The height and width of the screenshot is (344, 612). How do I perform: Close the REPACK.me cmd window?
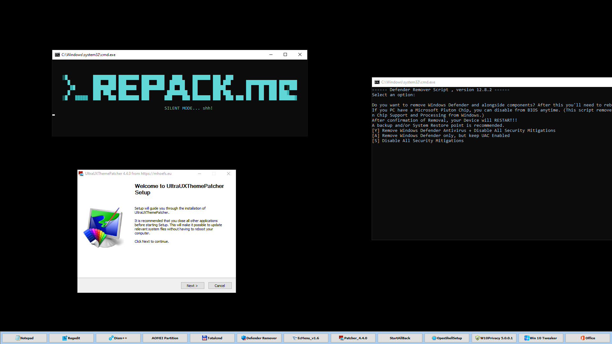[300, 55]
